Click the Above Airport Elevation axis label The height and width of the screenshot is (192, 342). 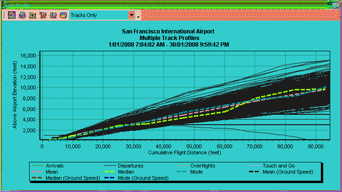coord(15,95)
